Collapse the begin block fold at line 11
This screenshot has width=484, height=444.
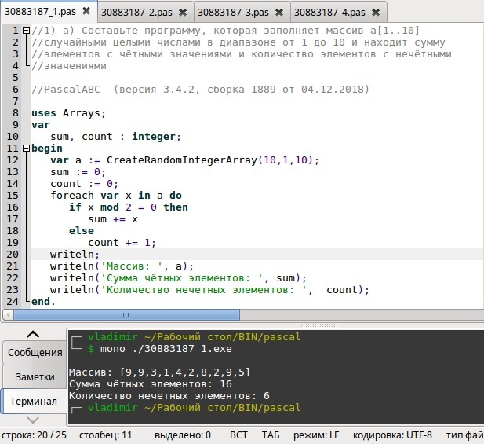point(27,149)
